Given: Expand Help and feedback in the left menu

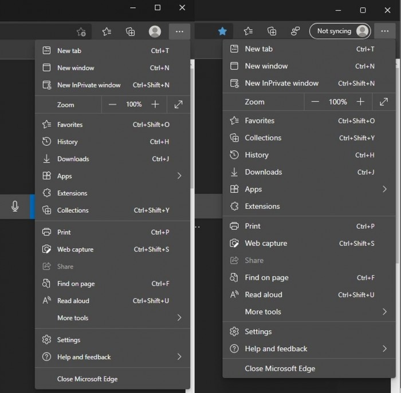Looking at the screenshot, I should click(x=179, y=357).
